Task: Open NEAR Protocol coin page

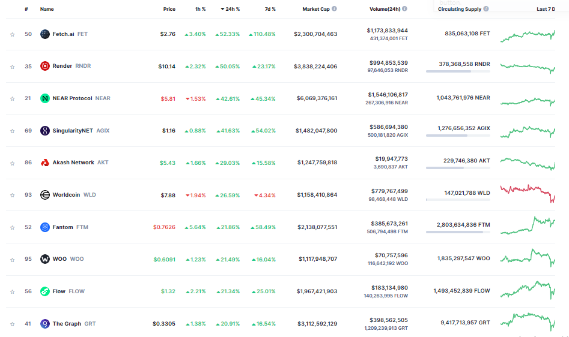Action: point(75,98)
